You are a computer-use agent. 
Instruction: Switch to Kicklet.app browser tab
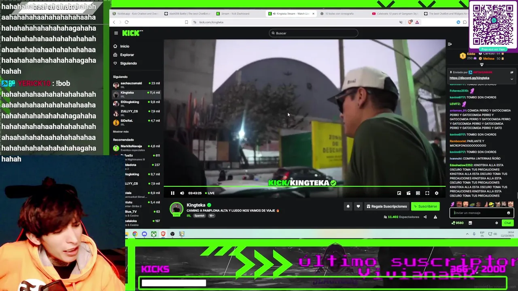point(136,14)
